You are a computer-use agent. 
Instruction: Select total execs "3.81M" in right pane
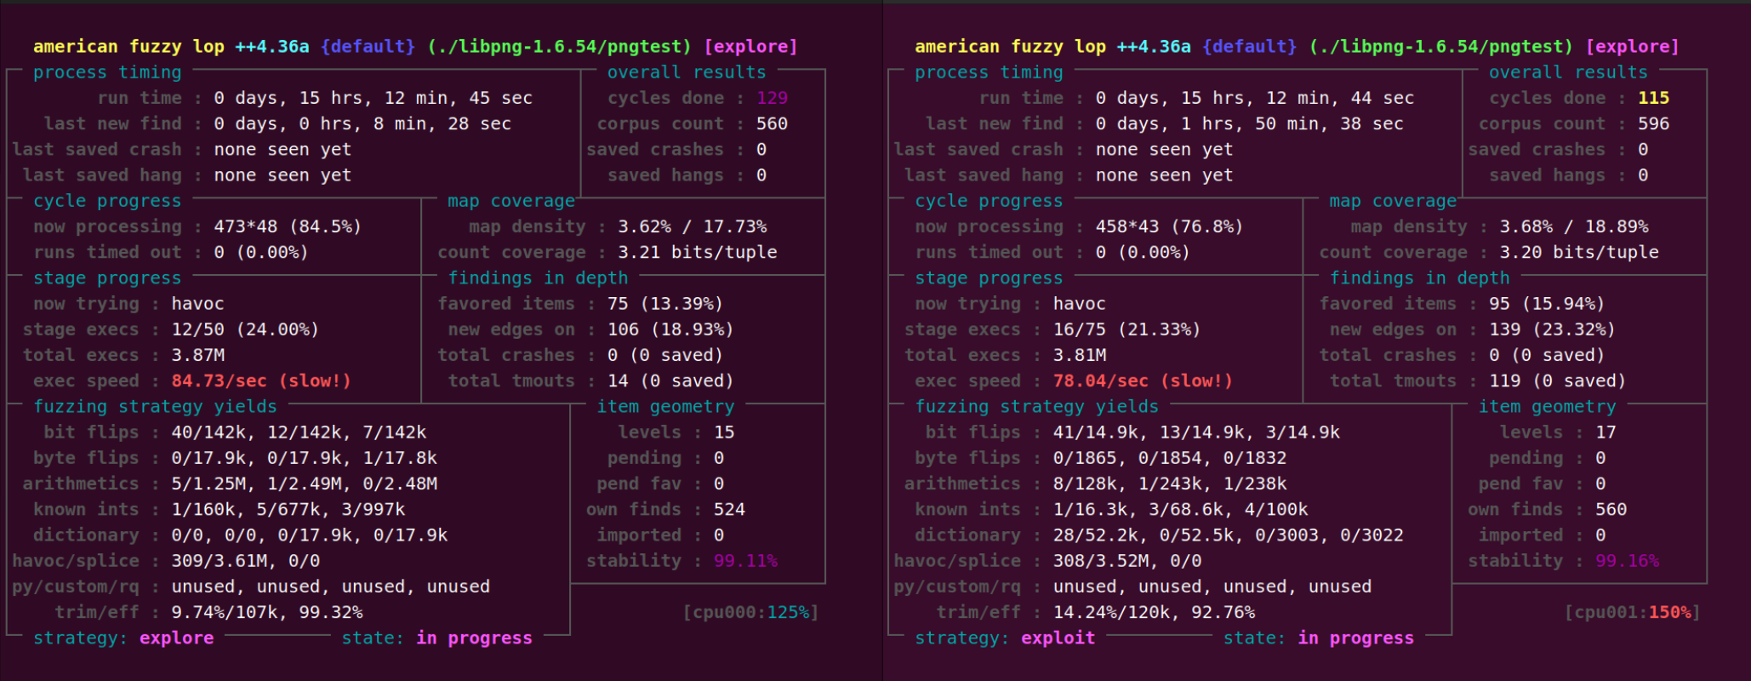[x=1080, y=355]
